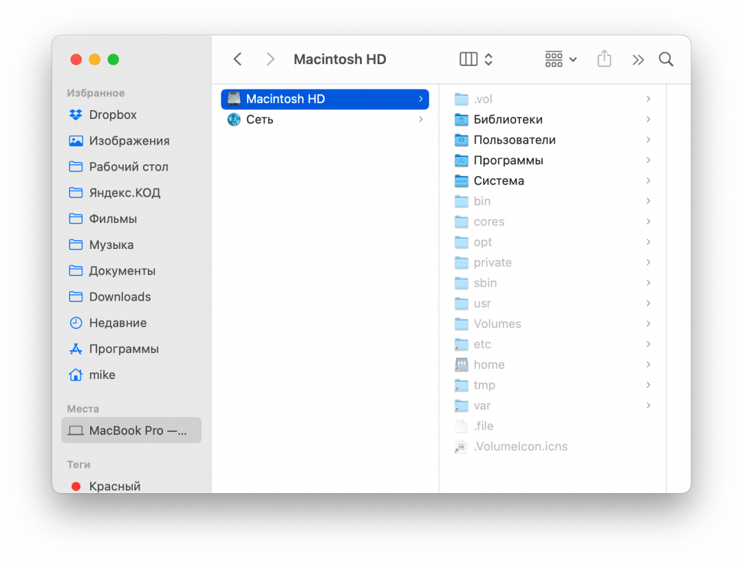The height and width of the screenshot is (562, 743).
Task: Open the Share toolbar button
Action: click(x=604, y=59)
